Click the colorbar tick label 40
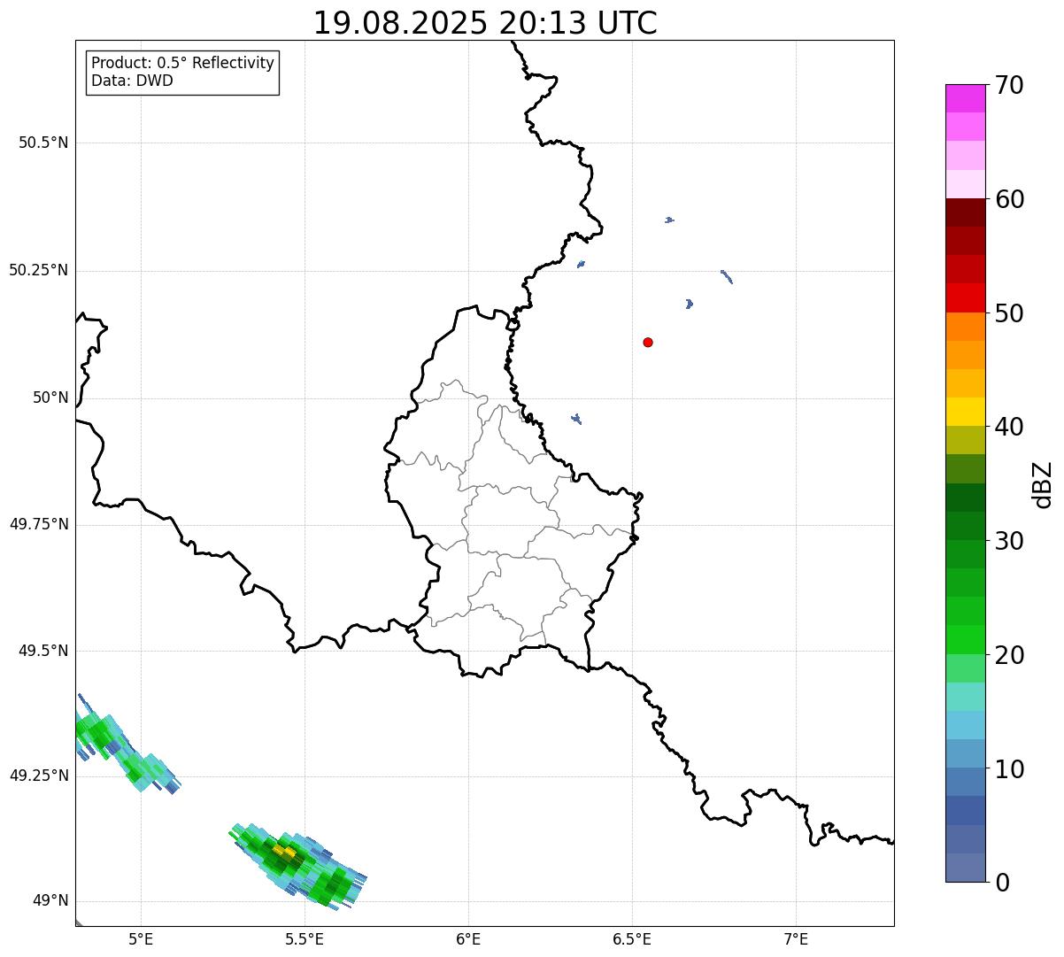 (x=1009, y=427)
